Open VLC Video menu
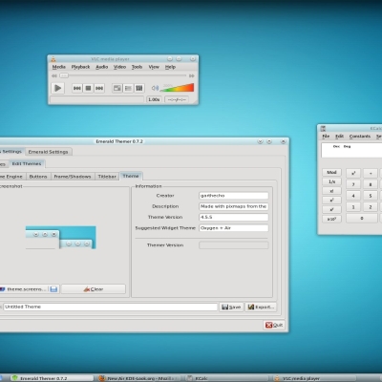This screenshot has width=382, height=382. pos(119,67)
